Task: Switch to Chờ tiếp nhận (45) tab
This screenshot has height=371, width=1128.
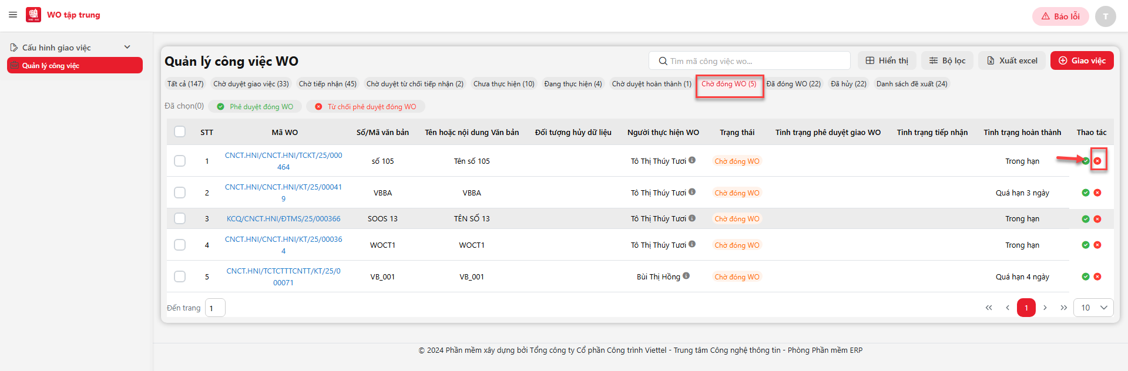Action: coord(328,84)
